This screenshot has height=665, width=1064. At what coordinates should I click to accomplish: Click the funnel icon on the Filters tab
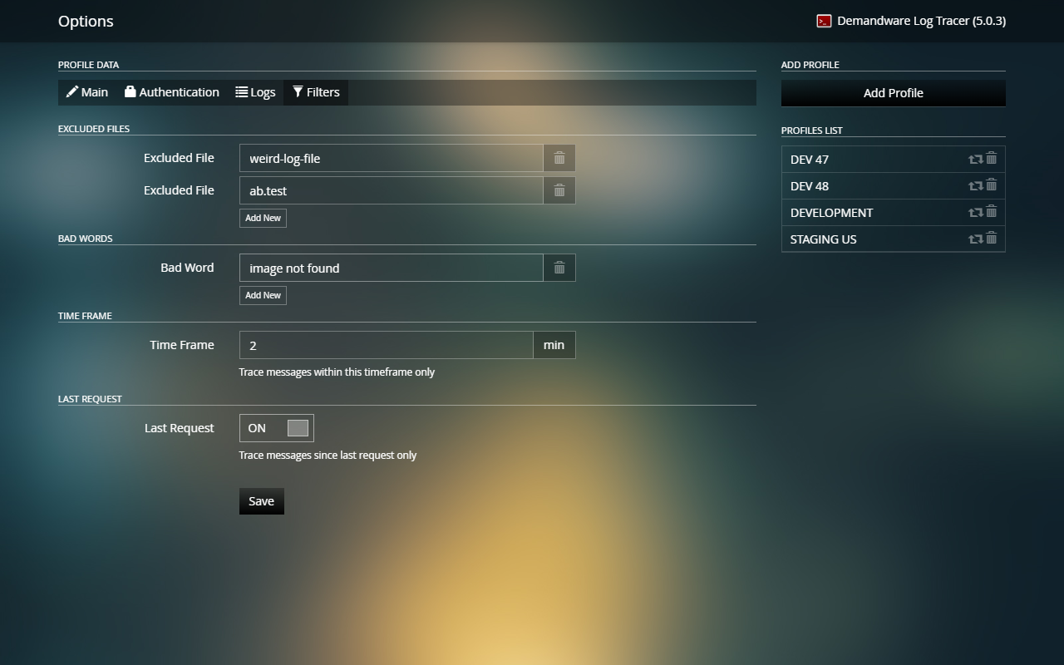(x=298, y=92)
